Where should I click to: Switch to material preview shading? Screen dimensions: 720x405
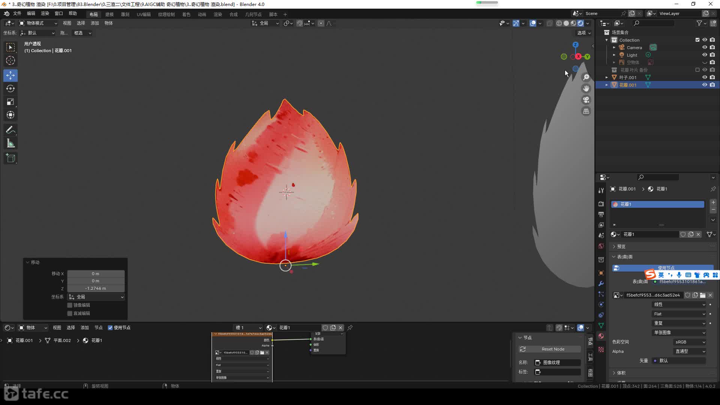(x=573, y=23)
